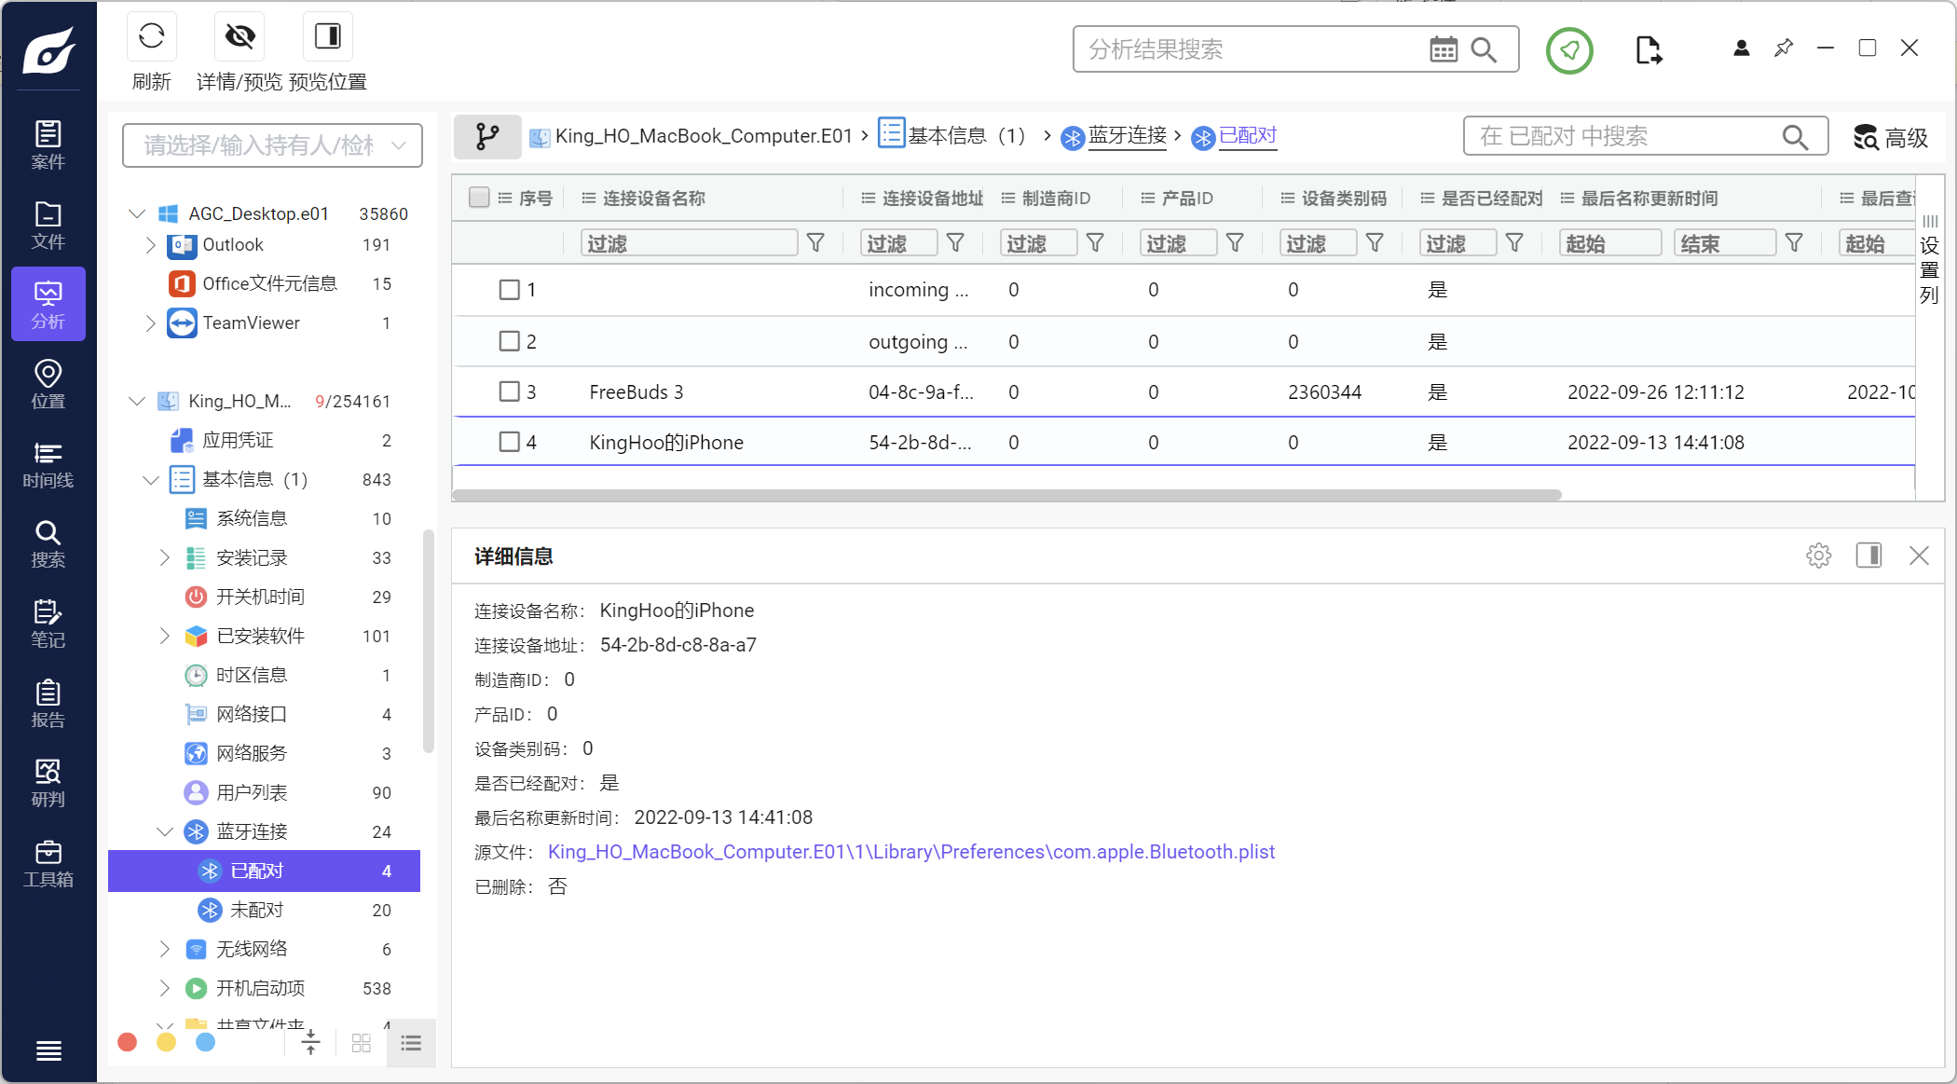1957x1084 pixels.
Task: Click the horizontal scrollbar under the table
Action: click(1006, 495)
